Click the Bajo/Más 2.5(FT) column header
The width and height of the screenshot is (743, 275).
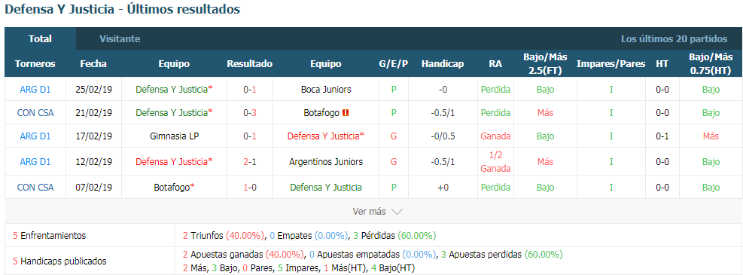coord(545,63)
